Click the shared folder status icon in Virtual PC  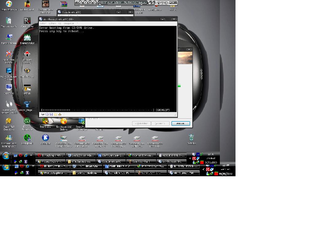55,114
